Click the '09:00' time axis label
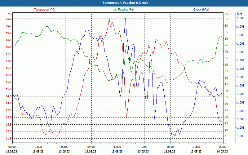248x155 pixels. (91, 147)
